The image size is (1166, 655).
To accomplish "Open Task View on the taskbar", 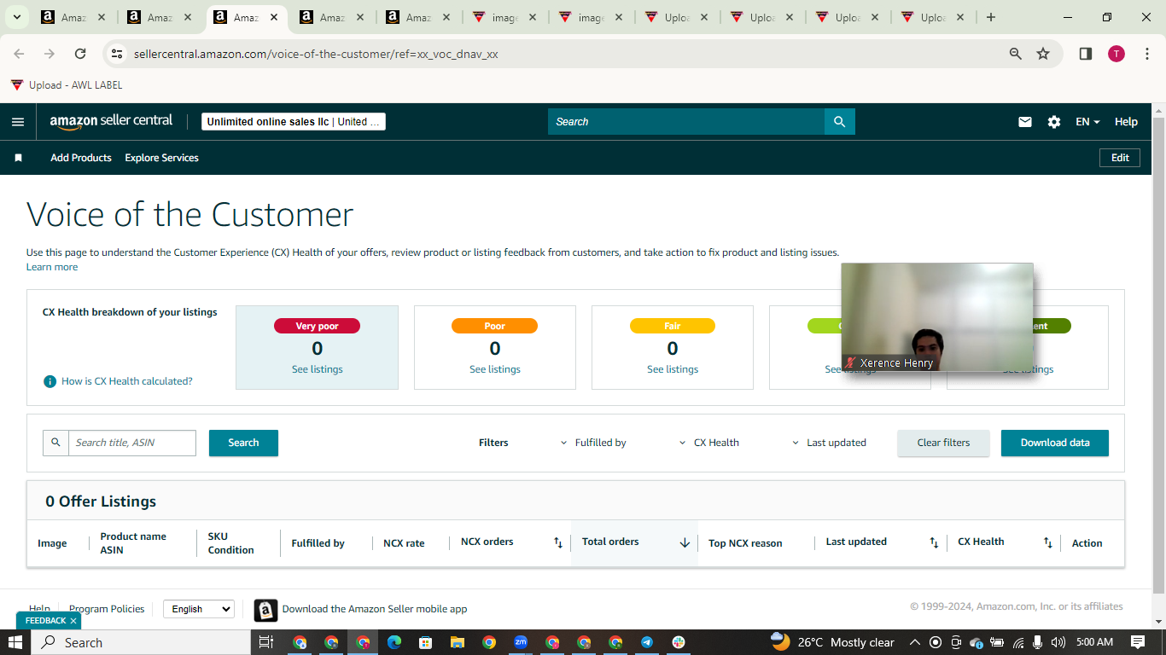I will point(265,642).
